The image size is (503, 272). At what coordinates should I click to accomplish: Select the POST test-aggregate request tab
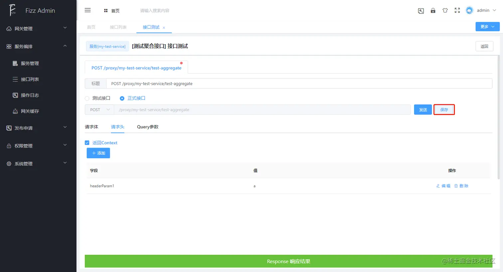tap(136, 68)
